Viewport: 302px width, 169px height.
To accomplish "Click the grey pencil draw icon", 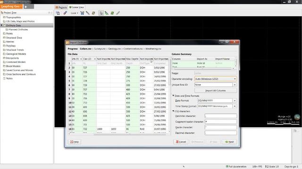I will (x=118, y=13).
